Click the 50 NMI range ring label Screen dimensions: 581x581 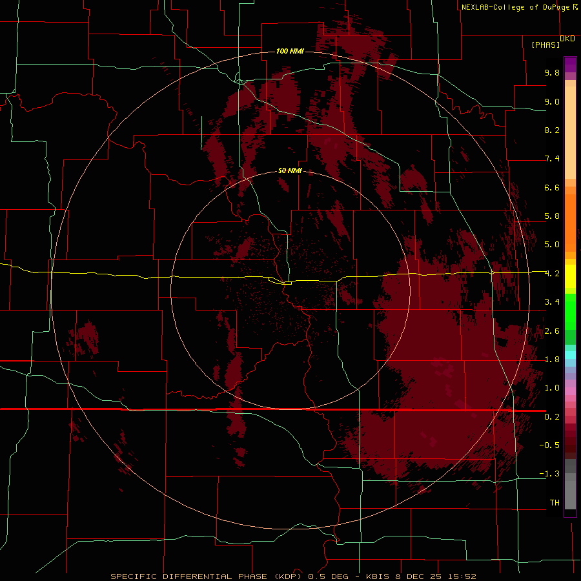tap(290, 171)
